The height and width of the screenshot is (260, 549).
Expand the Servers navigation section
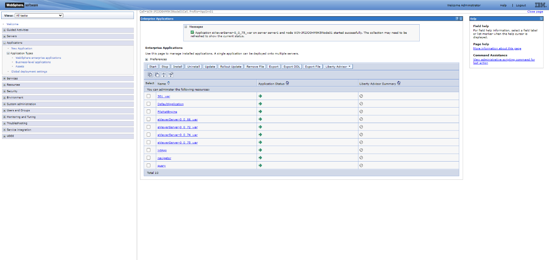coord(4,36)
